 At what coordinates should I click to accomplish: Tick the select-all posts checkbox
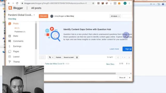(x=42, y=57)
